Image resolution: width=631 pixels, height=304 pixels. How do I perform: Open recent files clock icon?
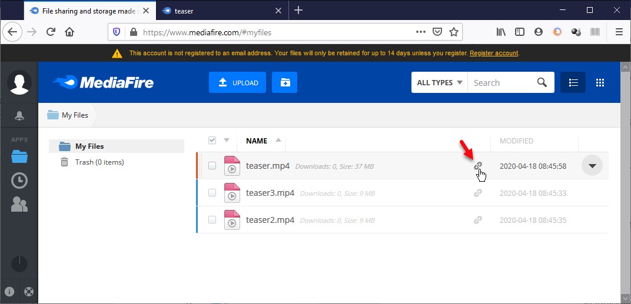point(19,181)
